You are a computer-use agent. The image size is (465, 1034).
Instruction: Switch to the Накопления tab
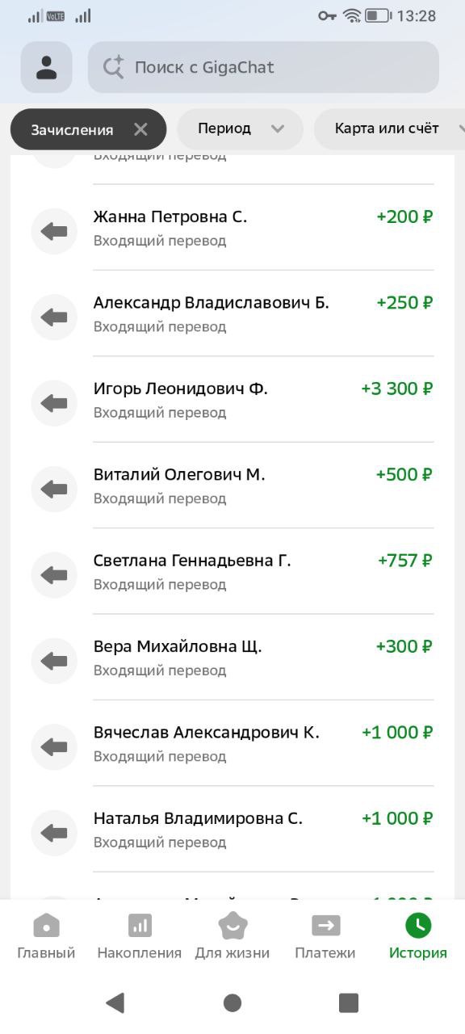[140, 937]
